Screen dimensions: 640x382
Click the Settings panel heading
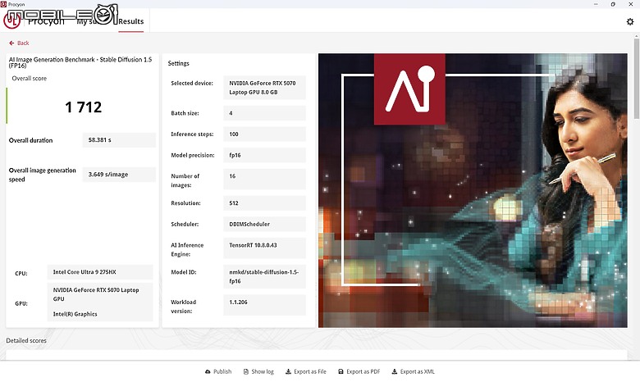point(178,63)
